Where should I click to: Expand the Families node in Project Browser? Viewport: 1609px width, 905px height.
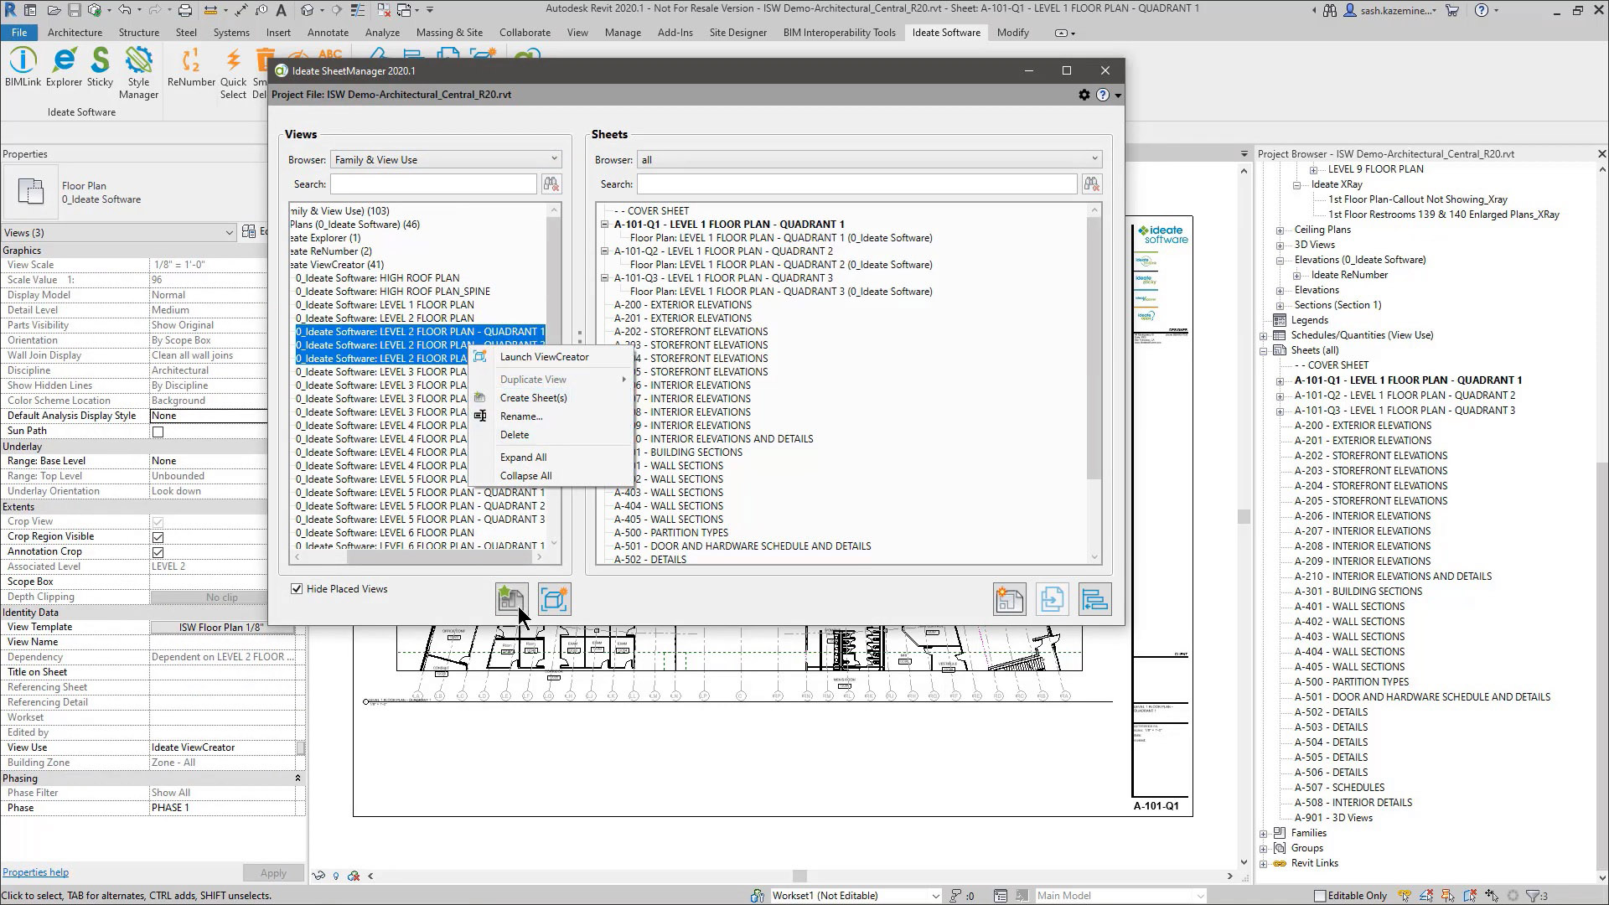click(x=1264, y=833)
